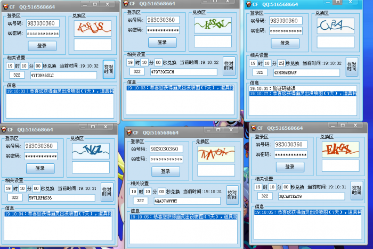Refresh the blue NCZ captcha image
The height and width of the screenshot is (249, 373).
[91, 151]
